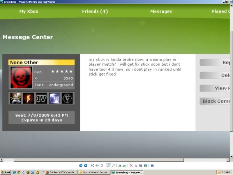Open the Friends (4) tab

click(x=95, y=11)
